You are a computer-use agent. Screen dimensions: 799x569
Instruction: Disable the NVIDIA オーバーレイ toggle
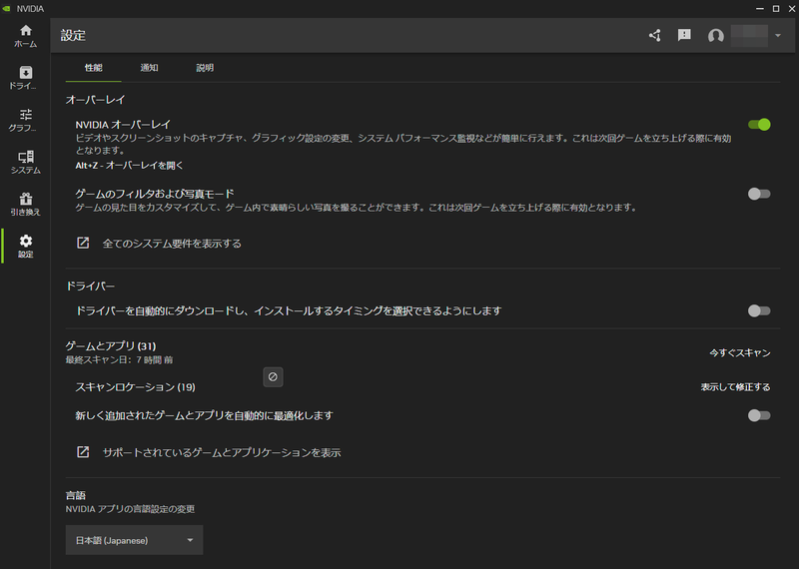pos(759,125)
